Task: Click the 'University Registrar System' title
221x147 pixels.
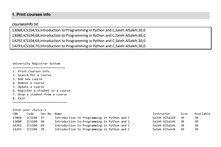Action: pos(36,64)
